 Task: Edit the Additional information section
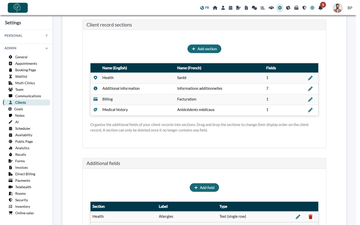pos(310,89)
